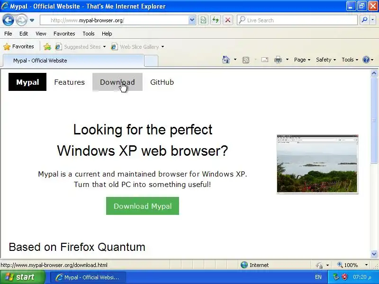Click the red Stop loading icon

pos(228,20)
